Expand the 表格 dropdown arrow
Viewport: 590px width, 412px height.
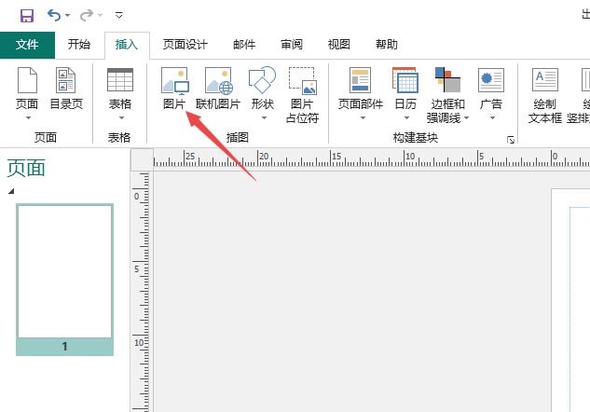tap(121, 117)
